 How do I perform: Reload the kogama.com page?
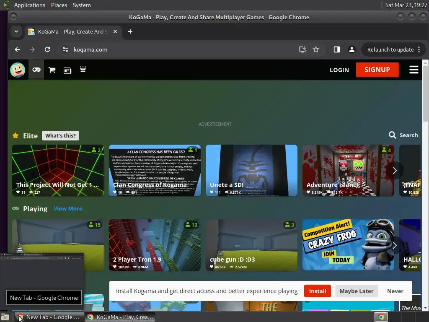[47, 49]
